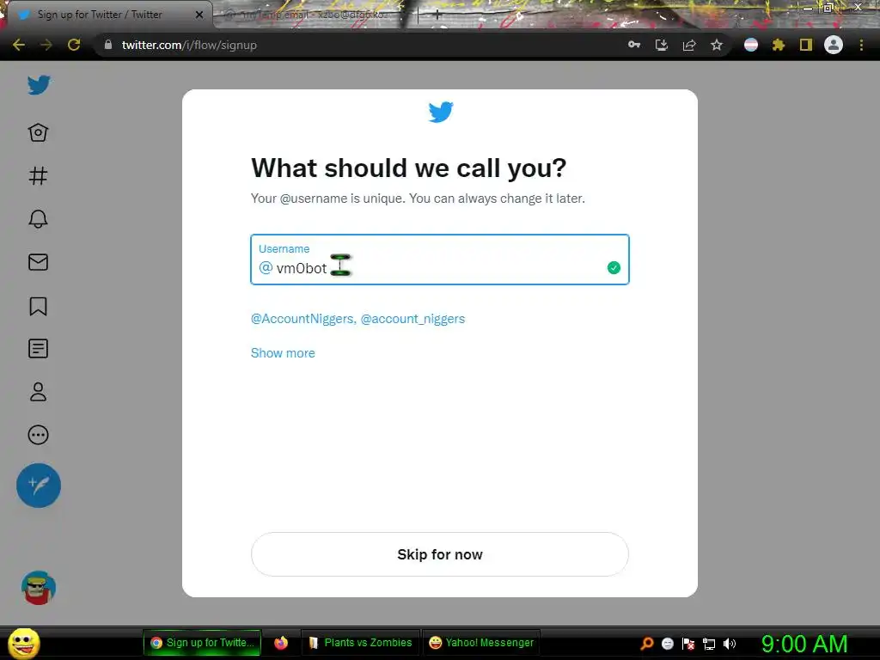
Task: Switch to Plants vs Zombies taskbar item
Action: pyautogui.click(x=360, y=643)
